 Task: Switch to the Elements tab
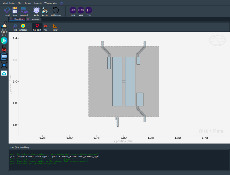point(34,19)
